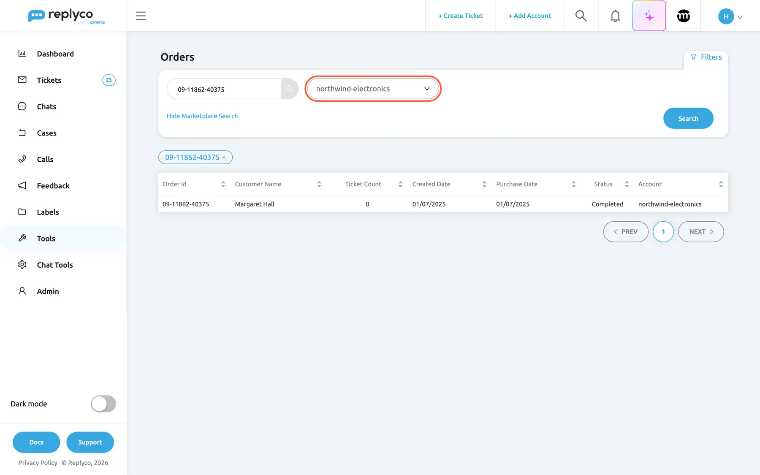Click the Feedback megaphone icon

(x=22, y=185)
